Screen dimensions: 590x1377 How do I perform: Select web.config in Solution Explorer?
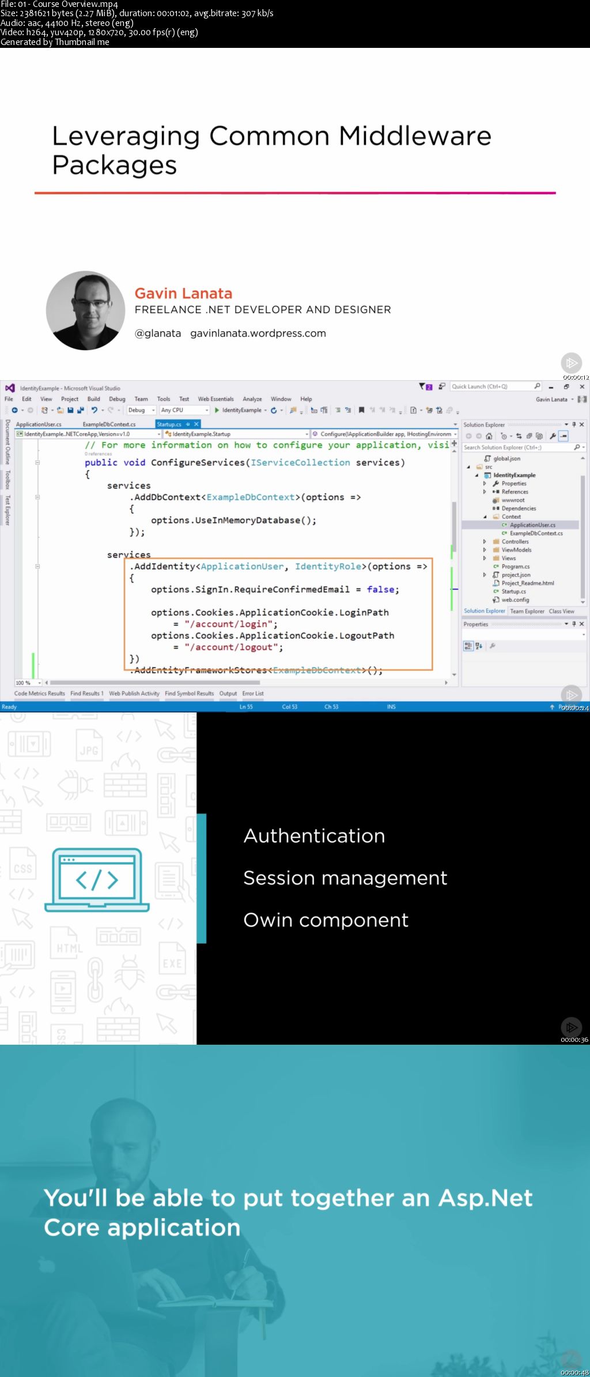pyautogui.click(x=515, y=600)
